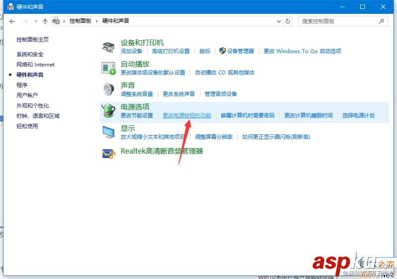Click 更改 Windows To Go 启动选项
The image size is (397, 279).
pyautogui.click(x=302, y=51)
